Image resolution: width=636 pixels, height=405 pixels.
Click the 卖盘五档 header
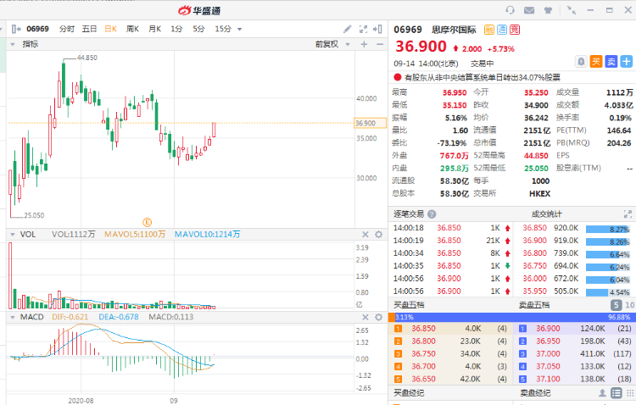pyautogui.click(x=534, y=305)
